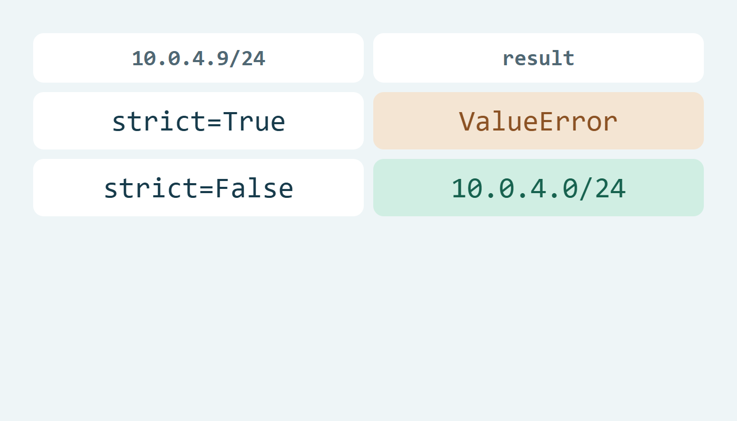Select the white strict=False card
The image size is (737, 421).
[198, 188]
